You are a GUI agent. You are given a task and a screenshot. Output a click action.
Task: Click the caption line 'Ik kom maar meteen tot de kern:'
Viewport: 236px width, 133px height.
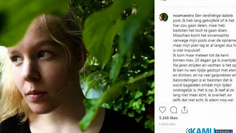(201, 55)
